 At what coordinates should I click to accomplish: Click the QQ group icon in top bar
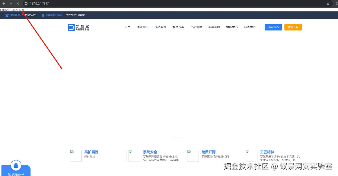(43, 15)
